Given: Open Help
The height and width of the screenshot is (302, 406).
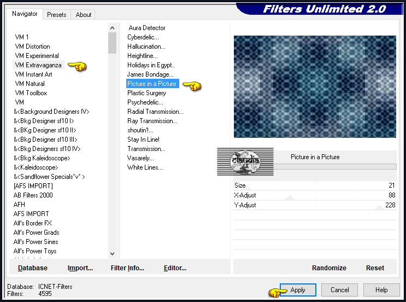Looking at the screenshot, I should coord(381,290).
